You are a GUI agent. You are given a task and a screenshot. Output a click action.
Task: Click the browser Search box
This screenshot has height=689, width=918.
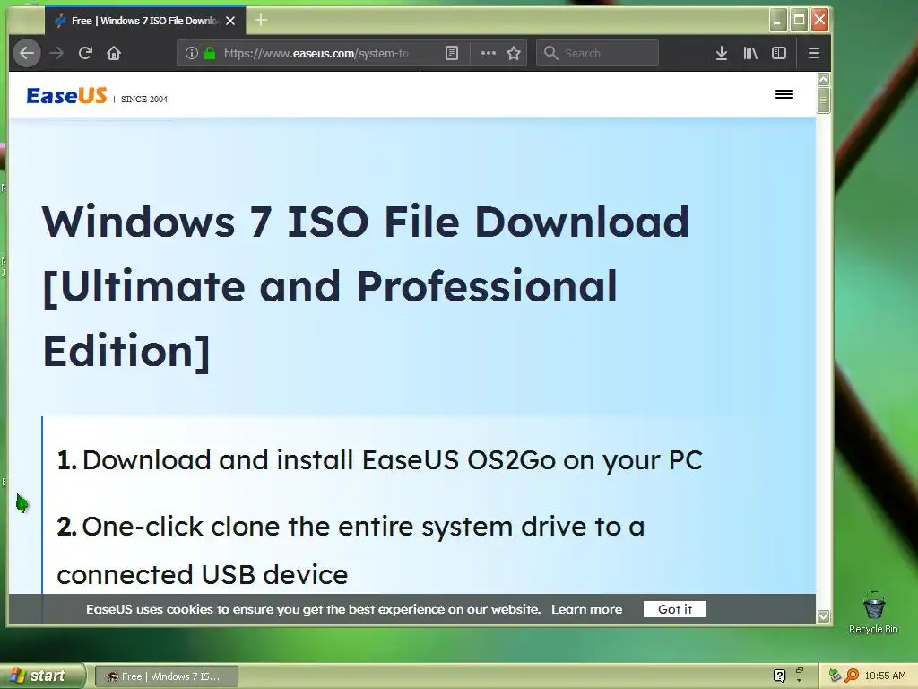[x=597, y=53]
